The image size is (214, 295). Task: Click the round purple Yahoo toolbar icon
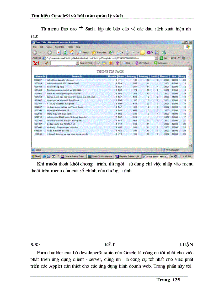coord(117,63)
